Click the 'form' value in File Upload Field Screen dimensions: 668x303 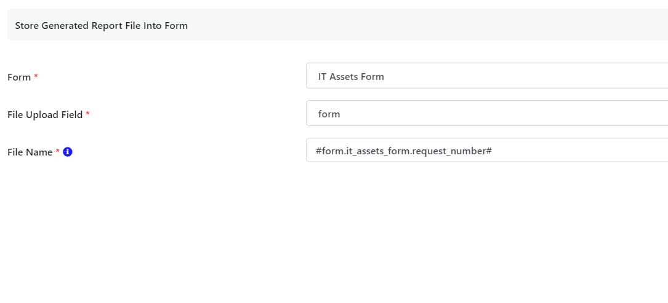tap(329, 114)
